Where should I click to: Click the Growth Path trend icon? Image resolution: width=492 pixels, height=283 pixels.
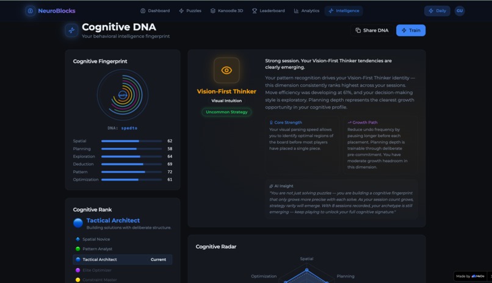click(349, 123)
